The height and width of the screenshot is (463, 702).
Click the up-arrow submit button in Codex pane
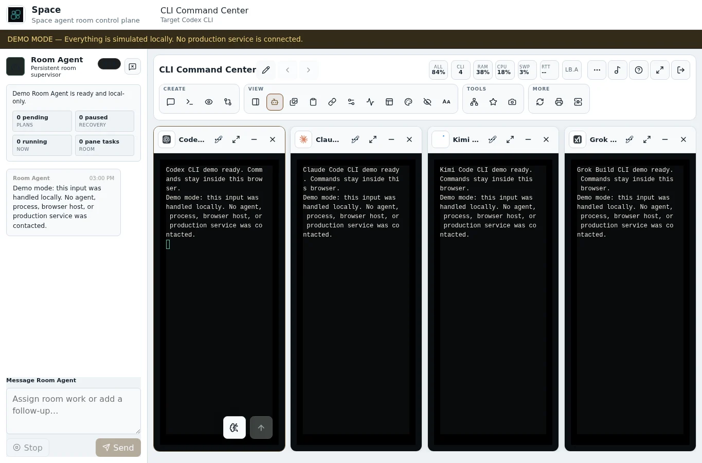point(261,428)
